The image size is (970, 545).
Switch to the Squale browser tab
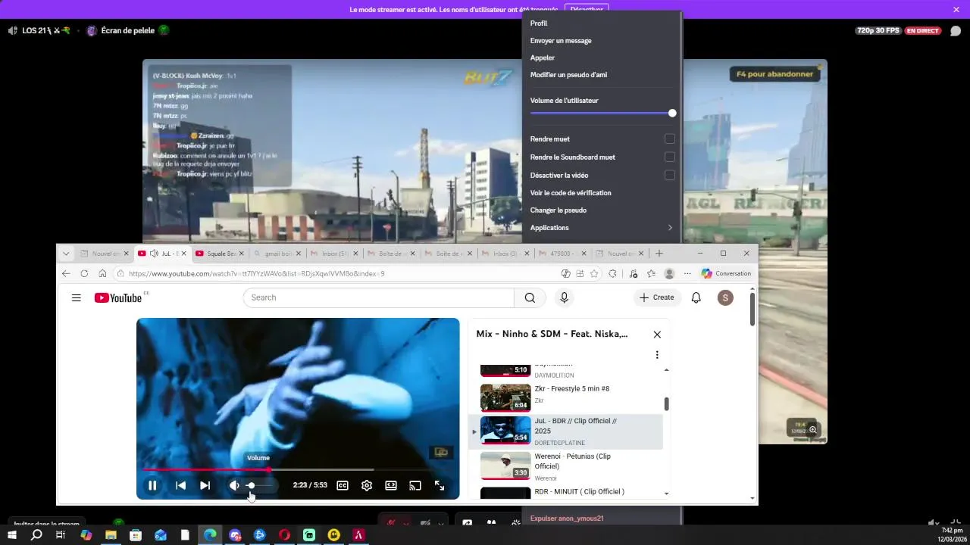tap(220, 254)
